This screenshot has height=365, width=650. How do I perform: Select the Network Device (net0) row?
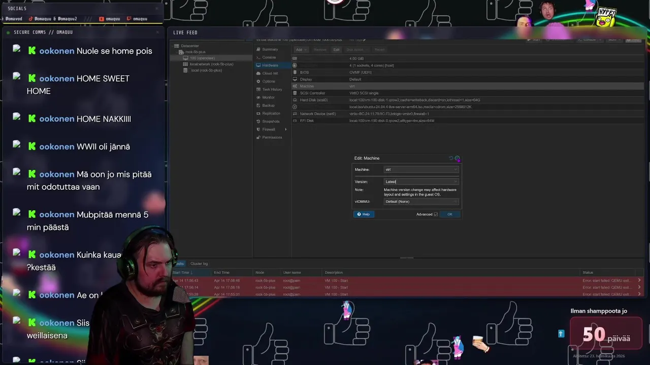(x=468, y=114)
